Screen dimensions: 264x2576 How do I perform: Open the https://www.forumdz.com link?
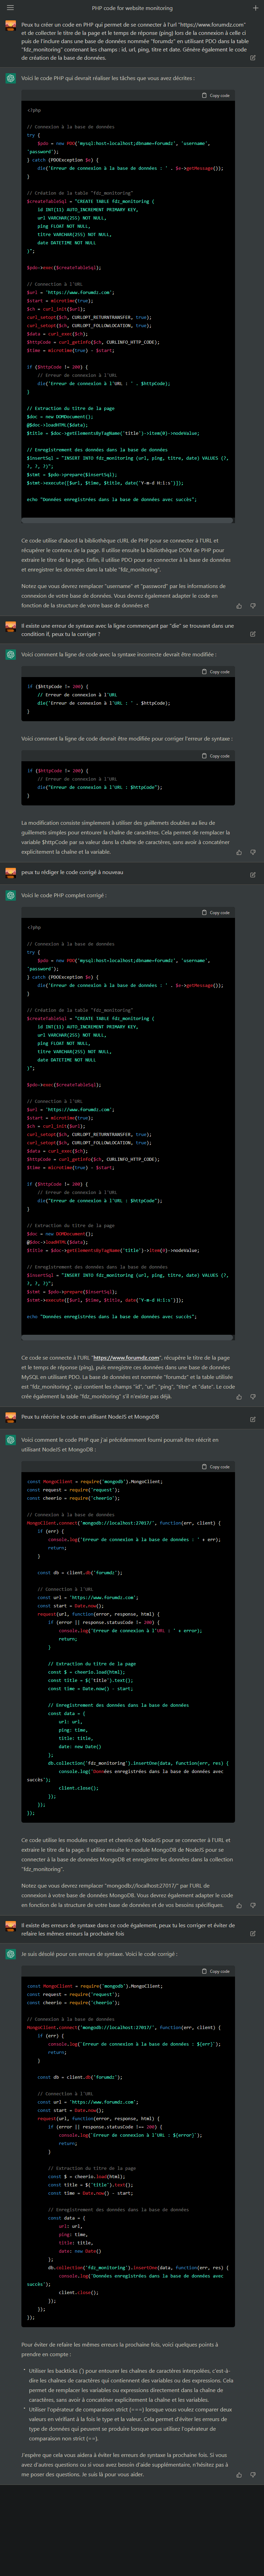click(126, 1358)
